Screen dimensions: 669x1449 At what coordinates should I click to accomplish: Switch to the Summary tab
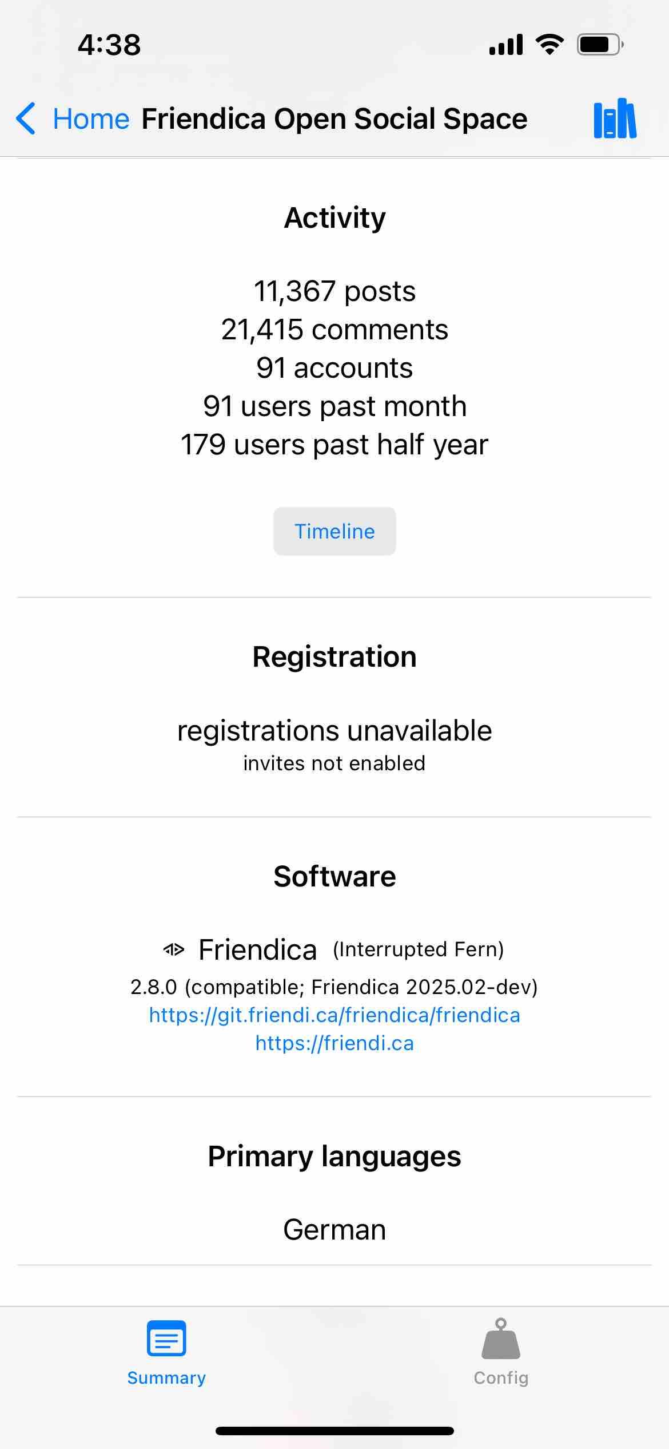(x=166, y=1353)
